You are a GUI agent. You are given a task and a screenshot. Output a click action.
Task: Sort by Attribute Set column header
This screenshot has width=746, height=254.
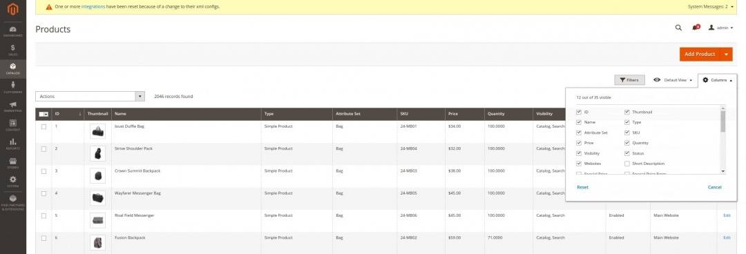click(x=365, y=114)
